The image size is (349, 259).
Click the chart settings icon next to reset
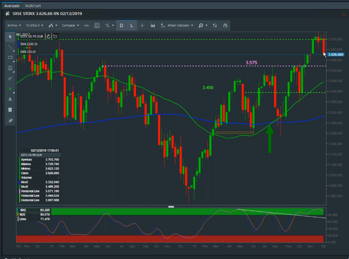coord(55,37)
